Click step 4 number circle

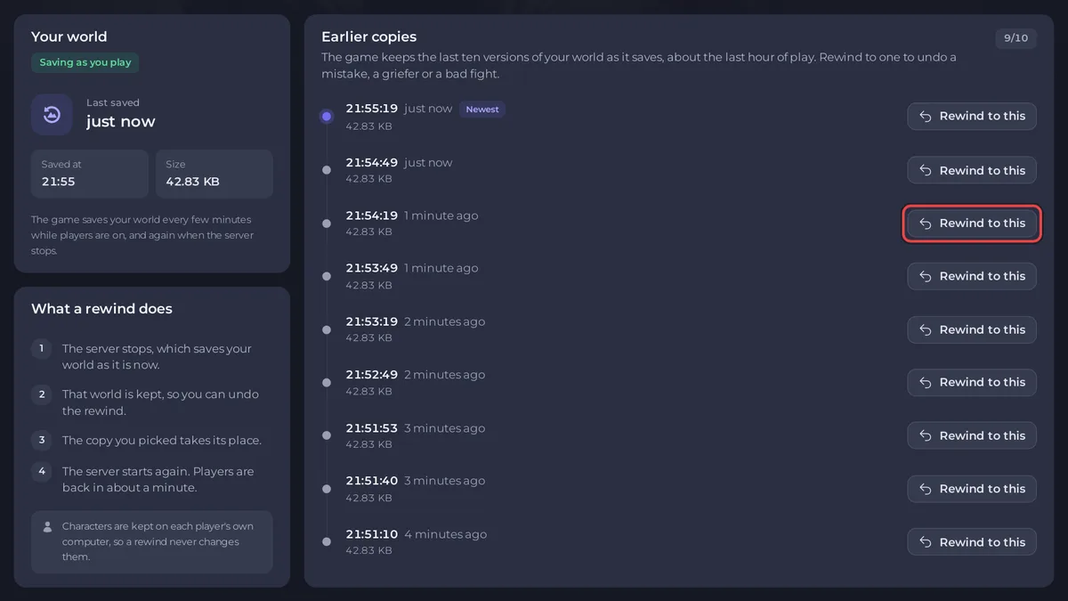(x=41, y=471)
